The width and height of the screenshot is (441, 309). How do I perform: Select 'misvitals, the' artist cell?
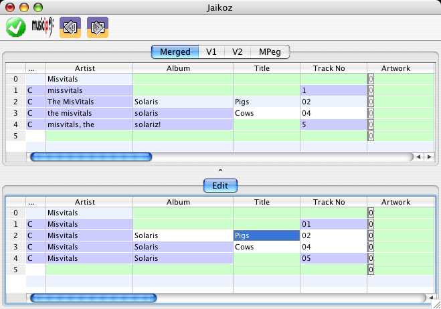[x=89, y=124]
